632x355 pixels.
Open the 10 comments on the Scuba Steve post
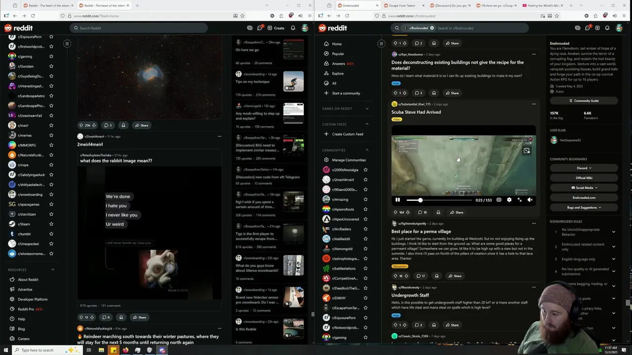[x=422, y=213]
